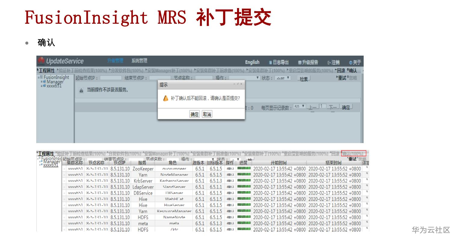Switch language via the English link
Viewport: 456px width, 242px height.
coord(252,62)
